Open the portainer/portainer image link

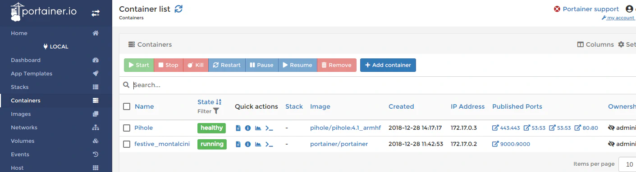click(x=339, y=144)
